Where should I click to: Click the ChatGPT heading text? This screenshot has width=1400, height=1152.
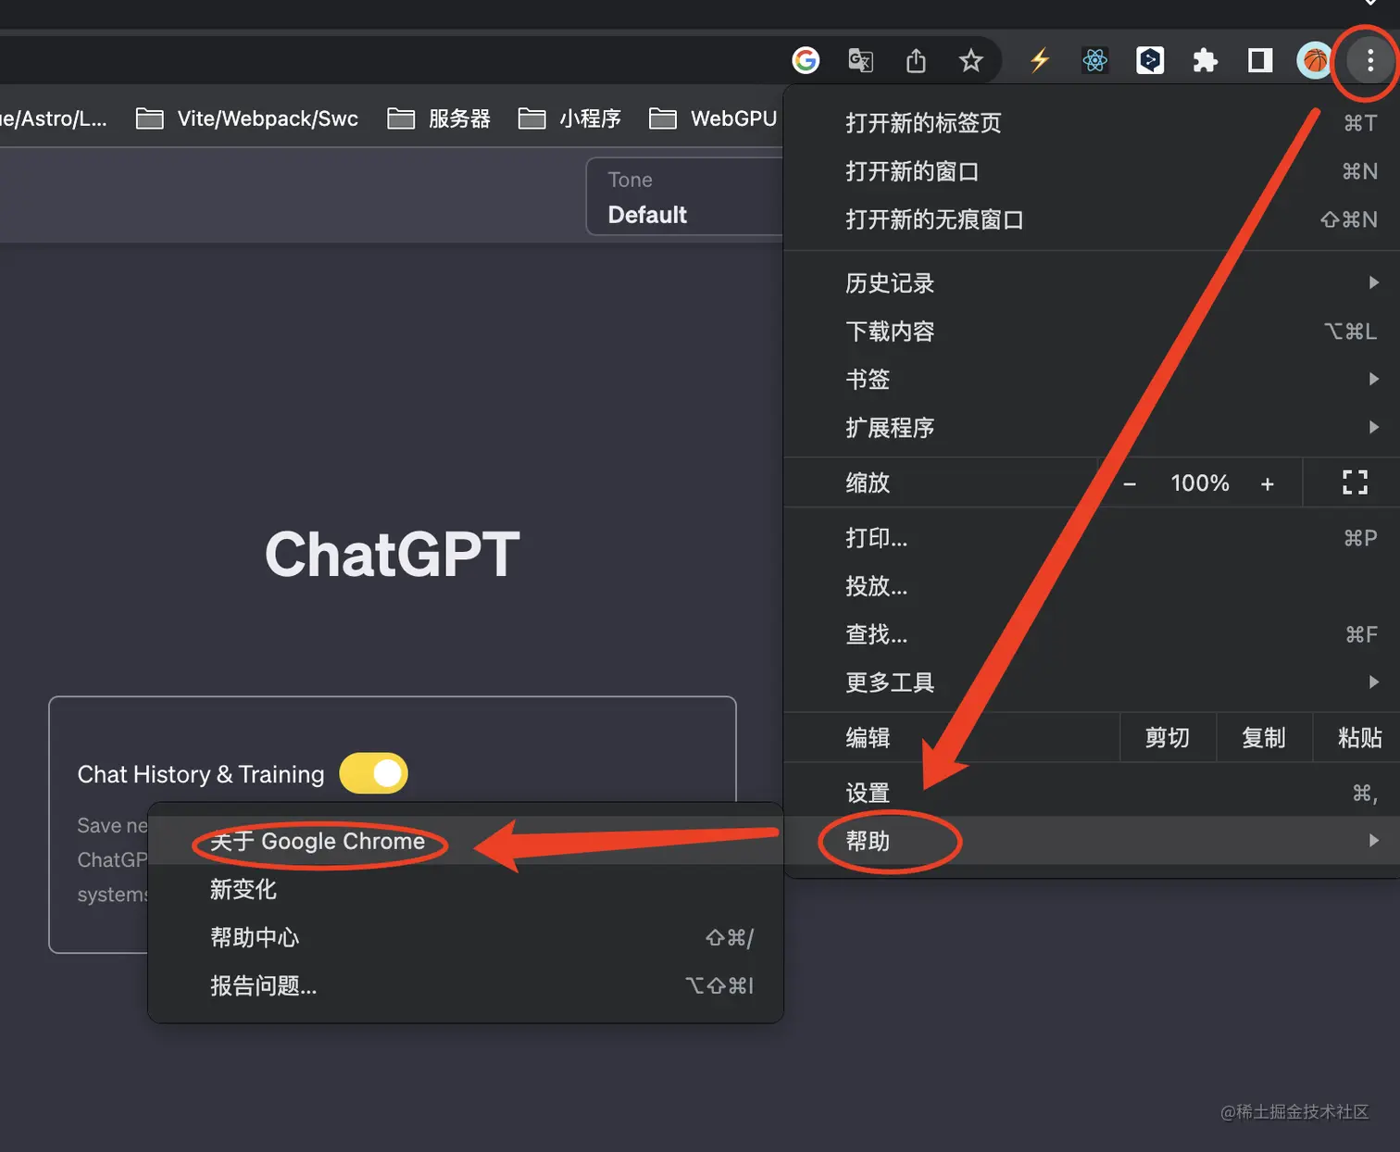(x=392, y=554)
